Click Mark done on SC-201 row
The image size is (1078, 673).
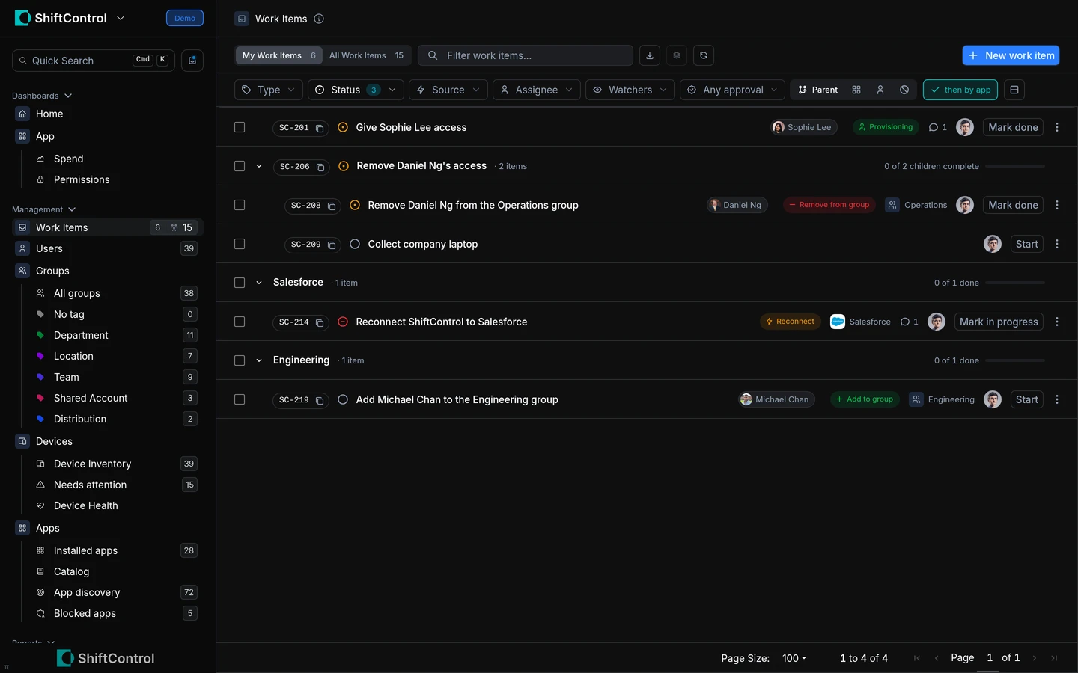pos(1013,127)
